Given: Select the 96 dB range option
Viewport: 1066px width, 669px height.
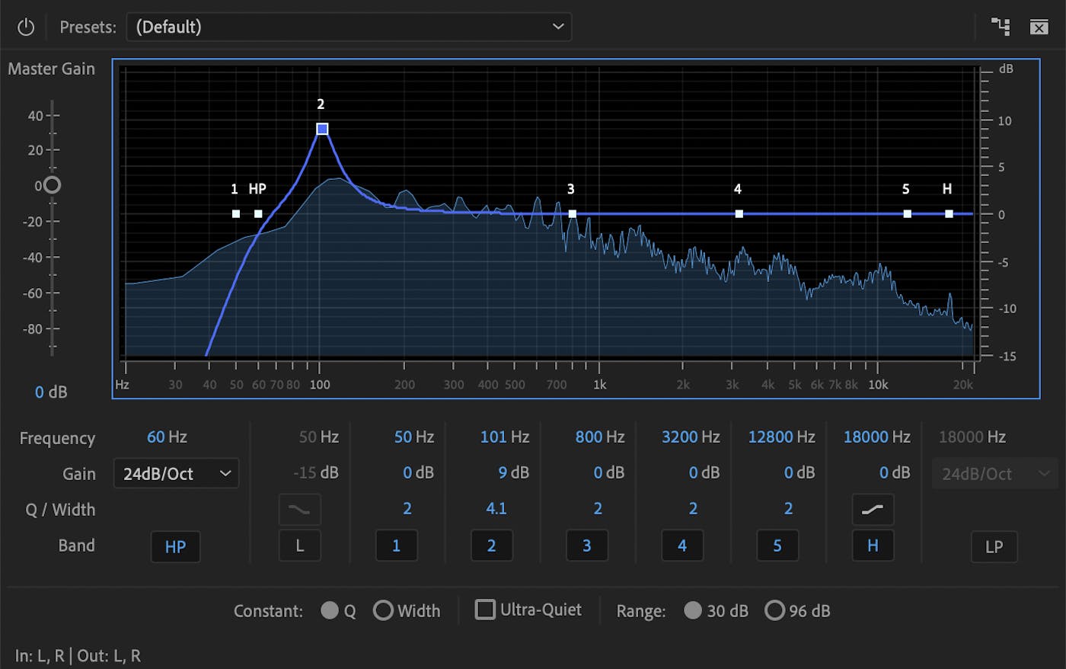Looking at the screenshot, I should pos(774,610).
